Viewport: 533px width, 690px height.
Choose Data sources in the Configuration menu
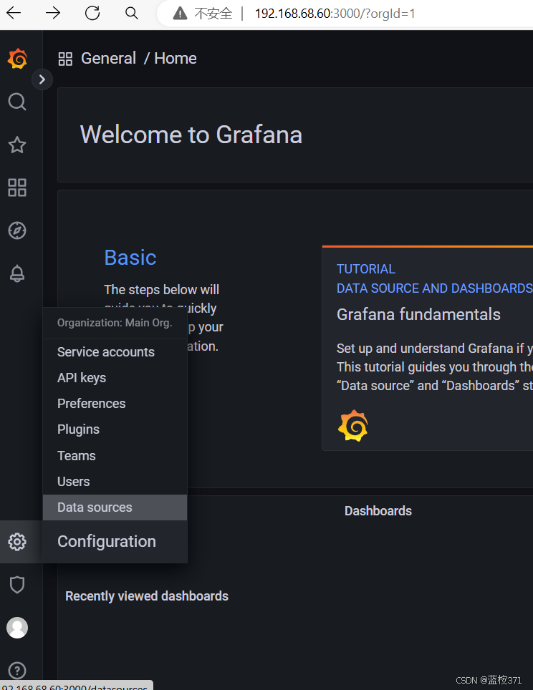115,507
